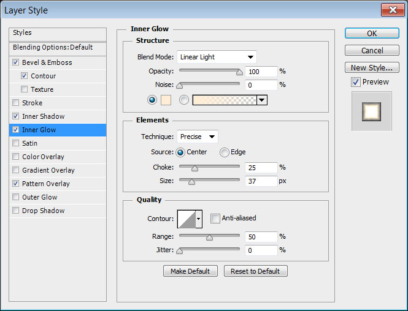408x311 pixels.
Task: Select Blending Options: Default in list
Action: (53, 47)
